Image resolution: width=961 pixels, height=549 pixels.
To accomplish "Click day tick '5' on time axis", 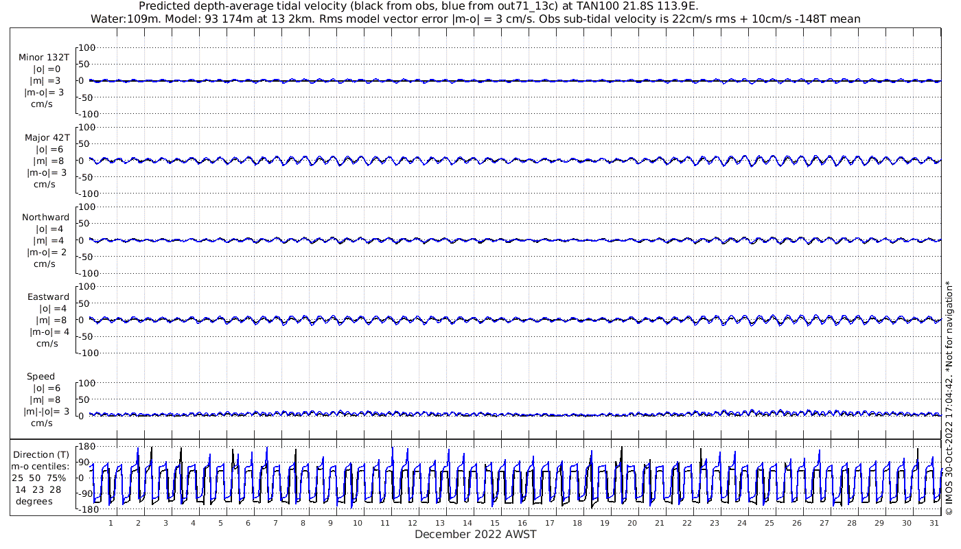I will (220, 522).
